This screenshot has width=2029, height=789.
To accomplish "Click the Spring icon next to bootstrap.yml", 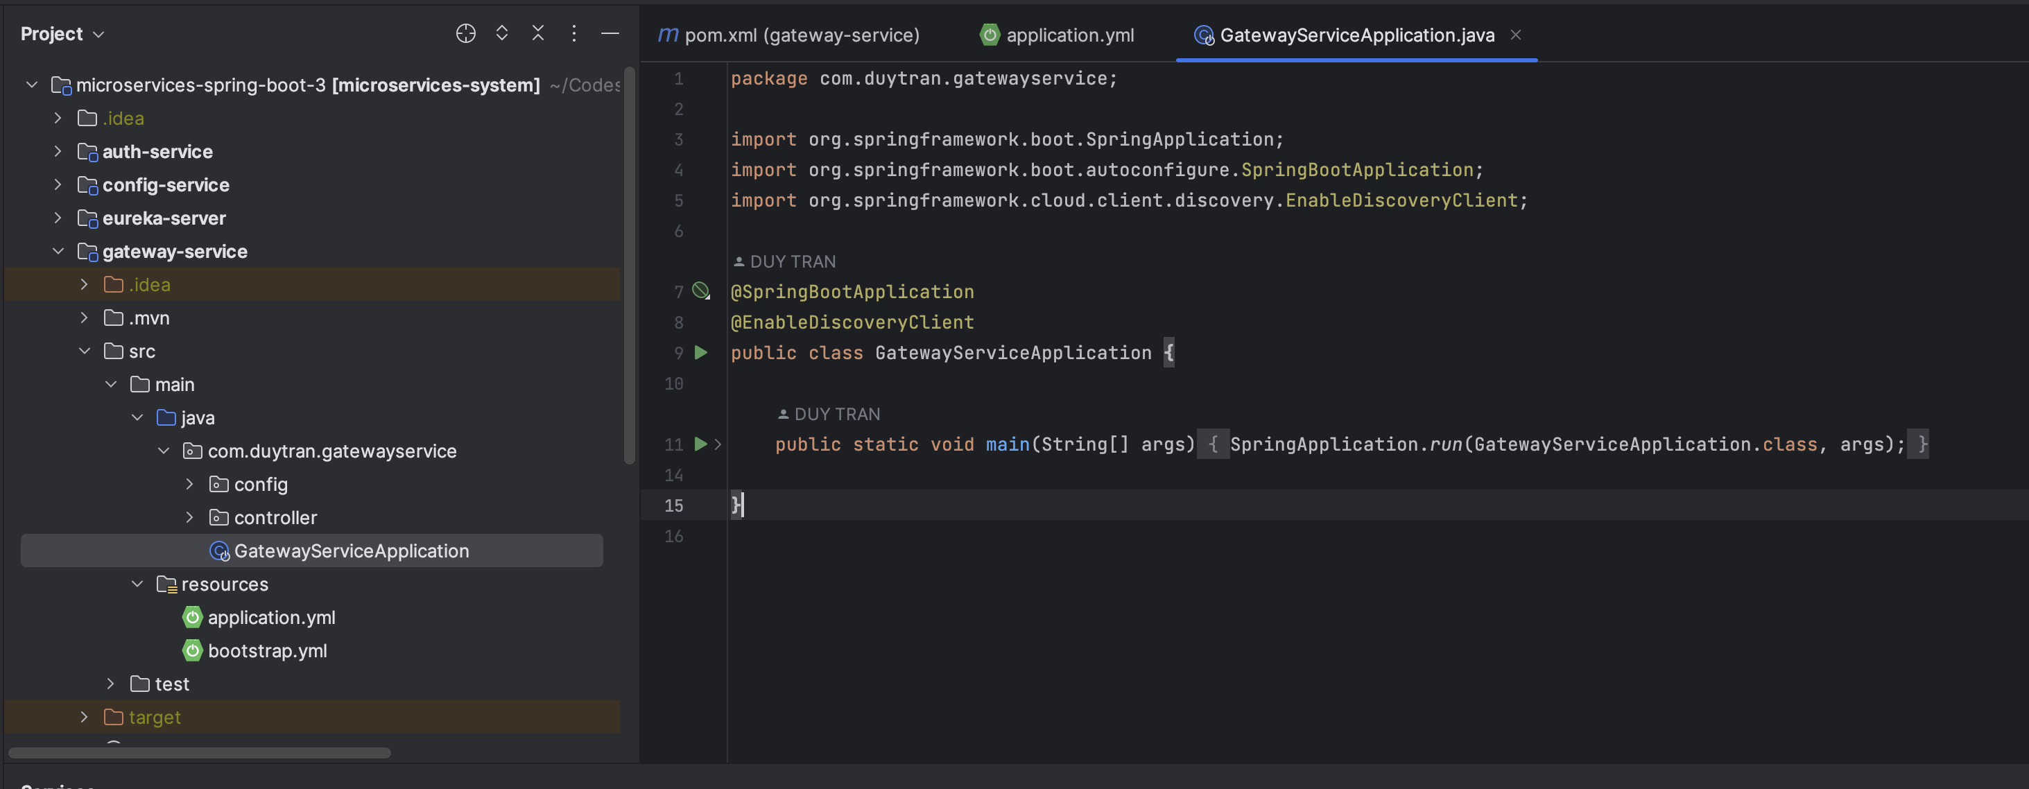I will point(192,650).
